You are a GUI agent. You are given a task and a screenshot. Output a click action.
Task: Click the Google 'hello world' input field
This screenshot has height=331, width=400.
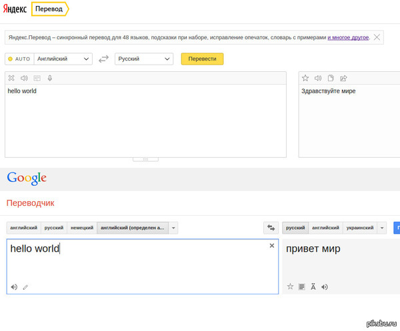click(143, 266)
